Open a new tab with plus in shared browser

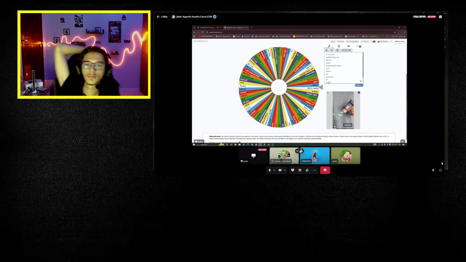coord(251,27)
